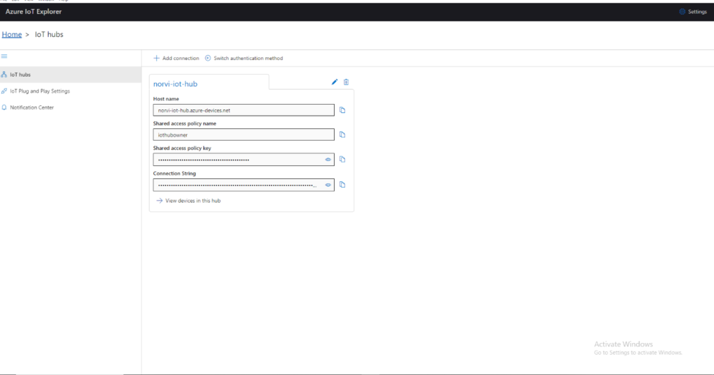
Task: Open the Settings gear in header
Action: coord(692,12)
